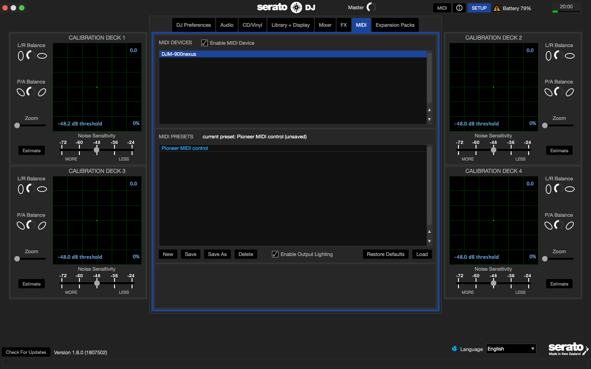The height and width of the screenshot is (369, 591).
Task: Toggle Enable MIDI Device checkbox
Action: click(x=205, y=43)
